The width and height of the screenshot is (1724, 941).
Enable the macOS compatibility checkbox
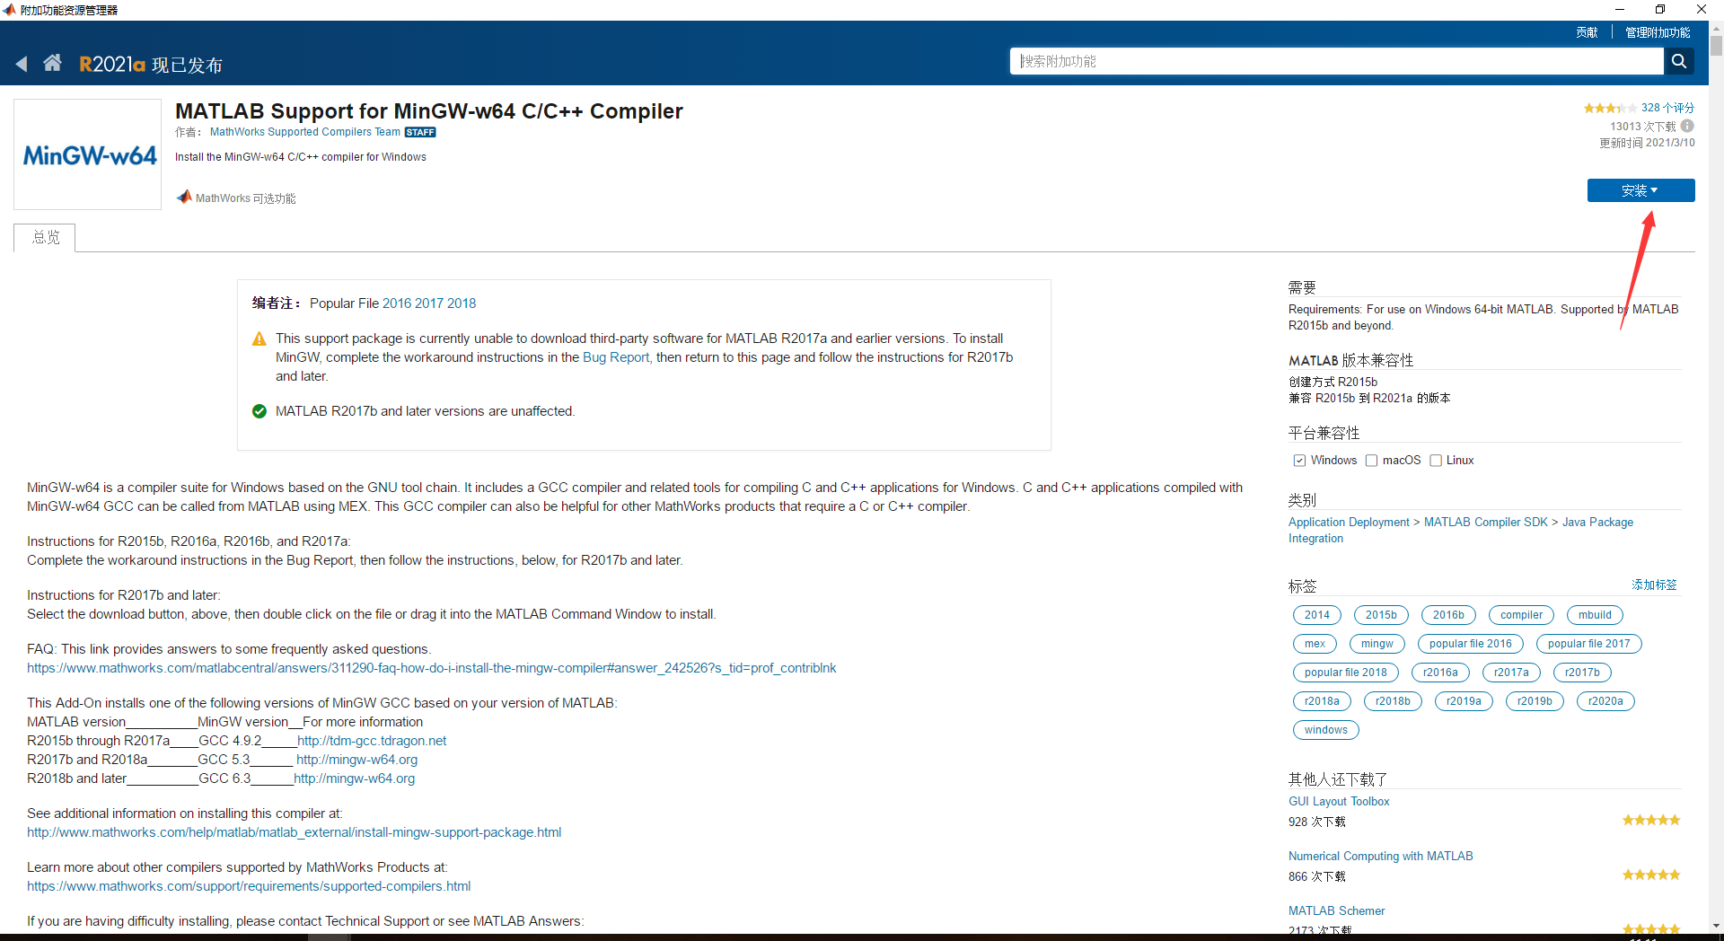(1371, 460)
